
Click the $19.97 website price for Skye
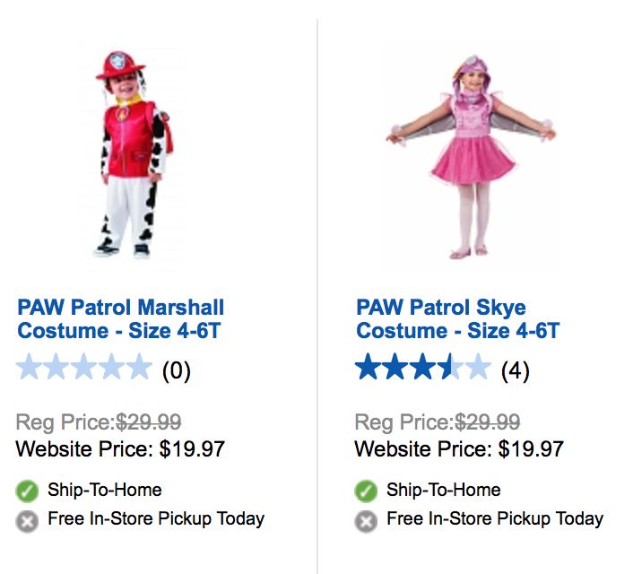(531, 448)
